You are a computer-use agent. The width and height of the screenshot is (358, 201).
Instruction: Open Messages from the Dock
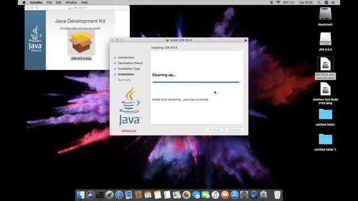pos(196,195)
